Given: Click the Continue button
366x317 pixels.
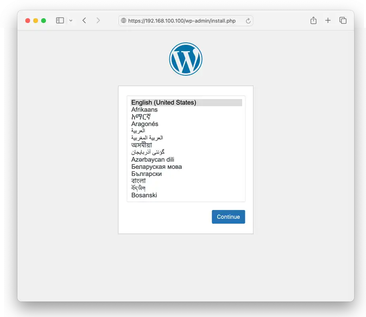Looking at the screenshot, I should tap(228, 217).
